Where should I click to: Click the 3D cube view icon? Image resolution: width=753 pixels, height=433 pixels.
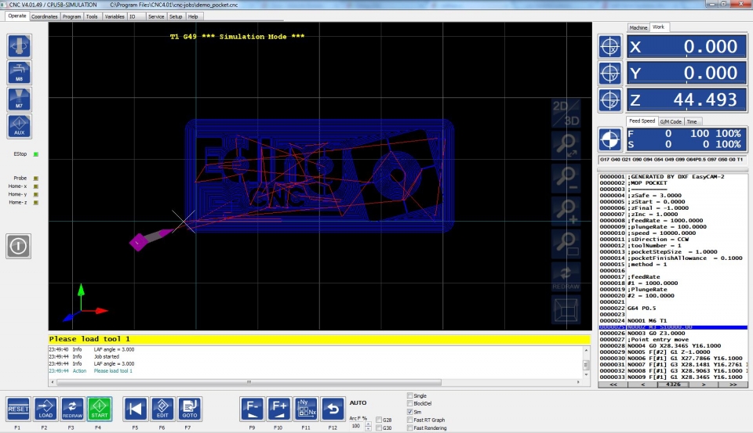pos(566,309)
